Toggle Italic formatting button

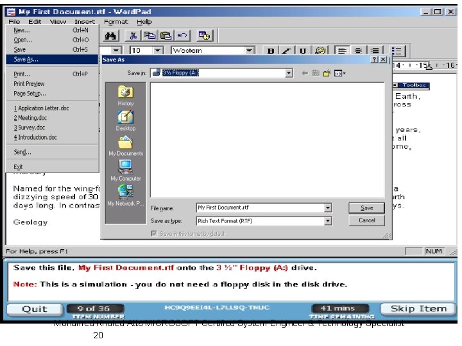coord(286,51)
